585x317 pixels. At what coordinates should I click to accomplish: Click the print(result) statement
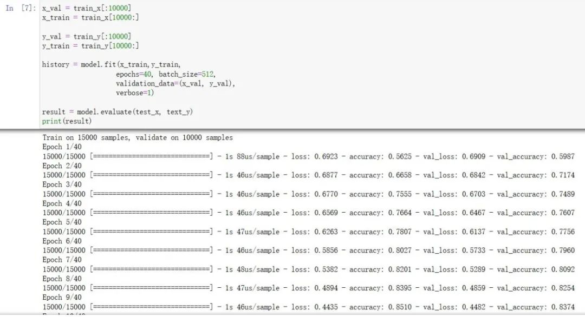[x=67, y=121]
